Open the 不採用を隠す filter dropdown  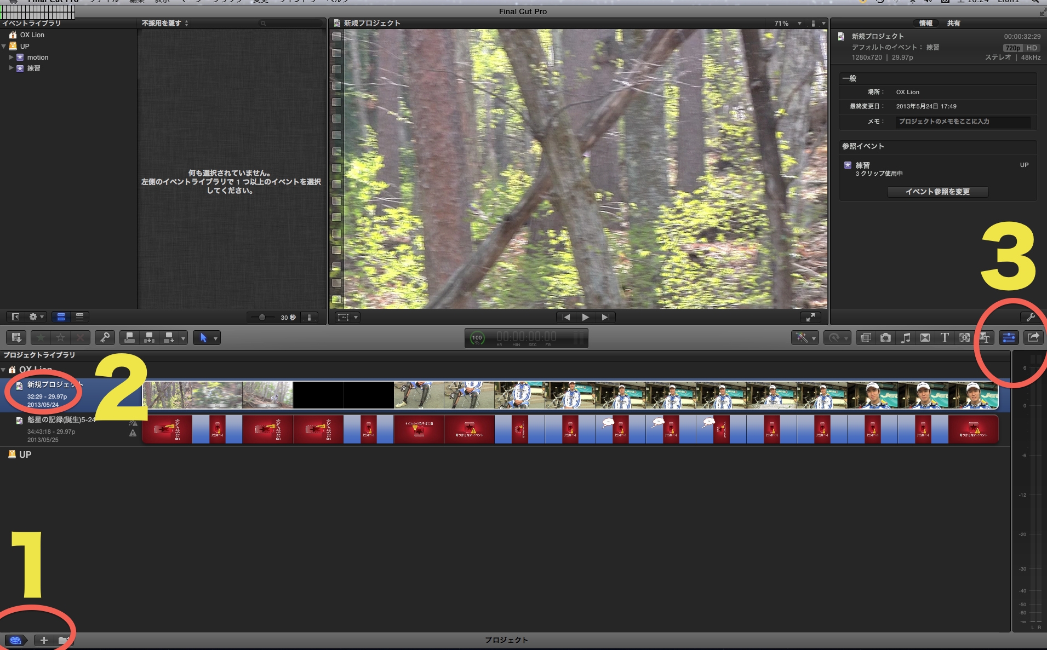point(165,23)
